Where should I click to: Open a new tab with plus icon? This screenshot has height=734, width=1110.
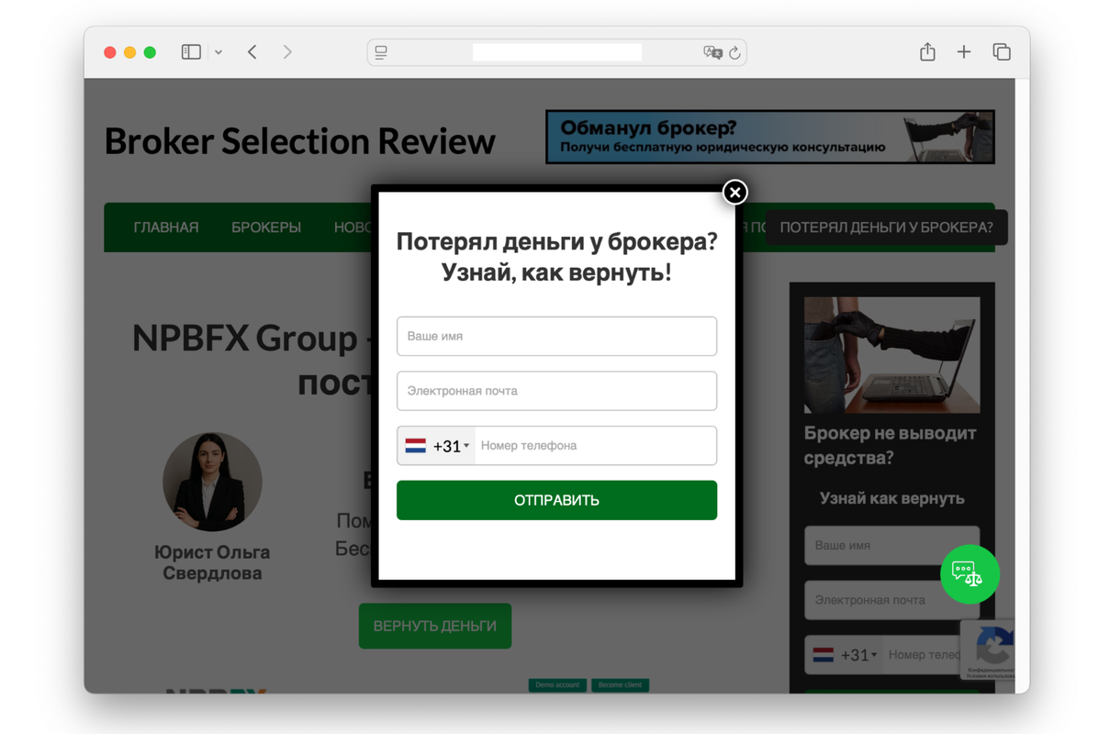(963, 52)
